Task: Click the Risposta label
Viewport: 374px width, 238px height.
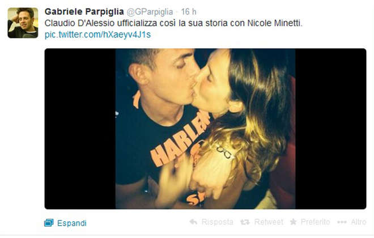Action: 217,222
